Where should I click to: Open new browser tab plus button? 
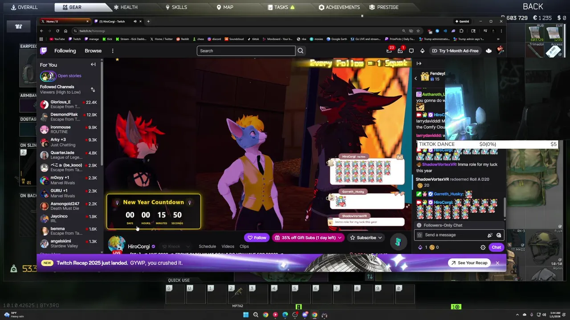pyautogui.click(x=148, y=21)
